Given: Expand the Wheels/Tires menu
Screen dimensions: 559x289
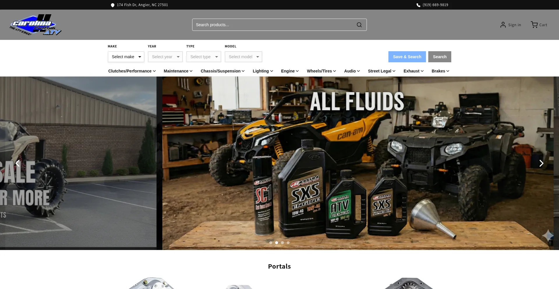Looking at the screenshot, I should click(x=321, y=71).
